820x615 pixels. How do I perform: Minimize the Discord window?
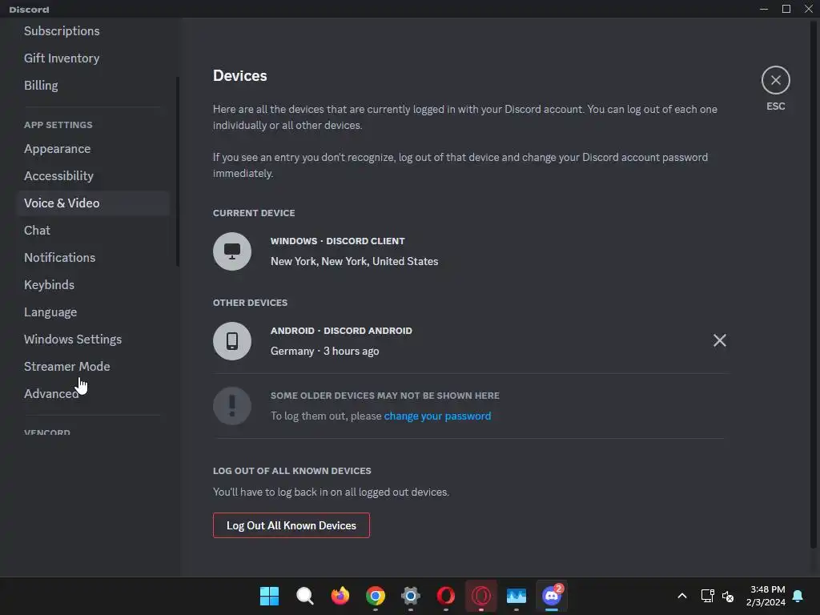click(x=764, y=9)
